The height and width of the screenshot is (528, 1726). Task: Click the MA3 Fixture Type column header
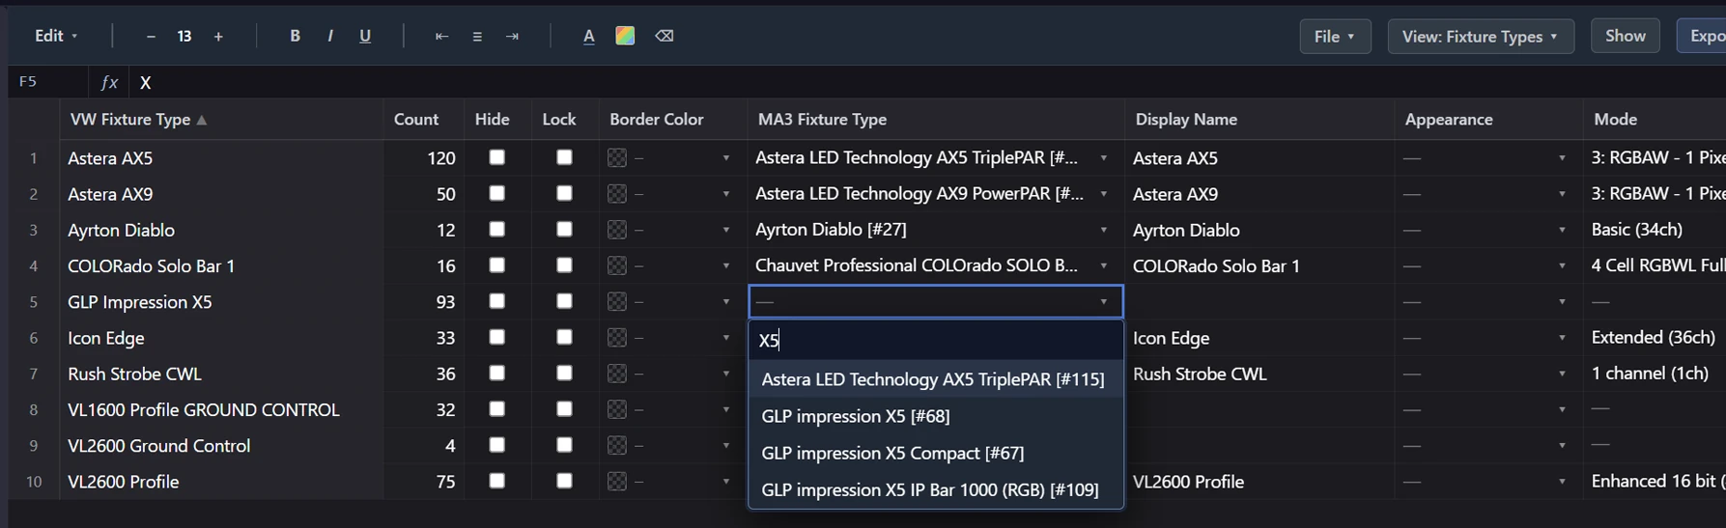coord(936,120)
